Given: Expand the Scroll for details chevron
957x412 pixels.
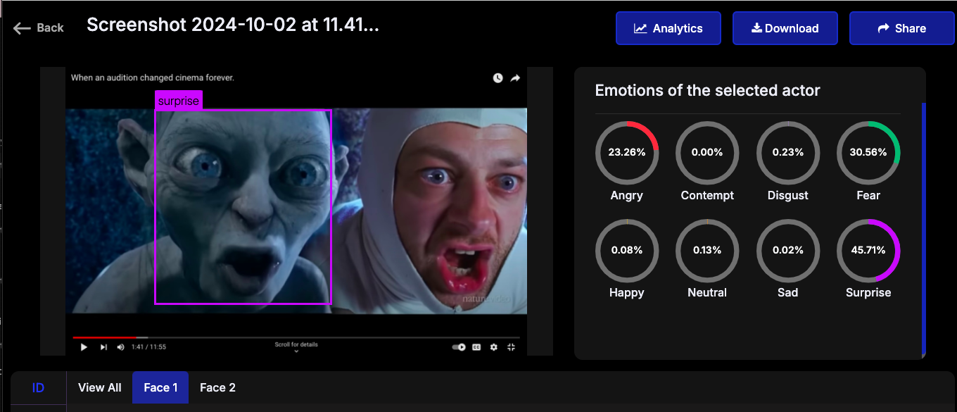Looking at the screenshot, I should pyautogui.click(x=296, y=350).
